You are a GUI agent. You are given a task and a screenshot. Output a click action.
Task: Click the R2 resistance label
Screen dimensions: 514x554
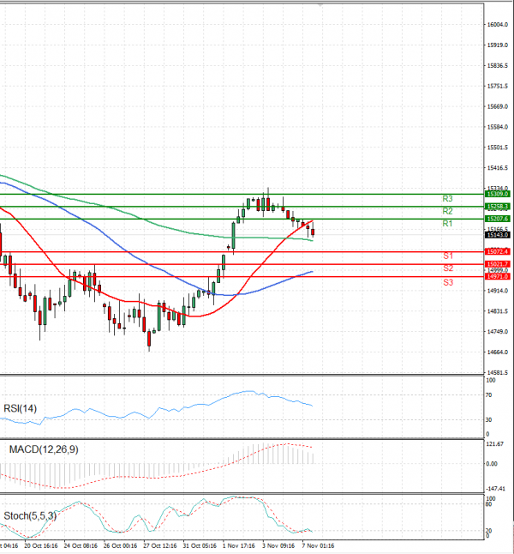click(447, 211)
